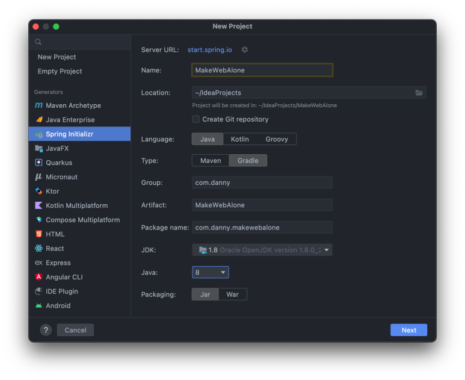
Task: Open server URL settings gear
Action: (244, 49)
